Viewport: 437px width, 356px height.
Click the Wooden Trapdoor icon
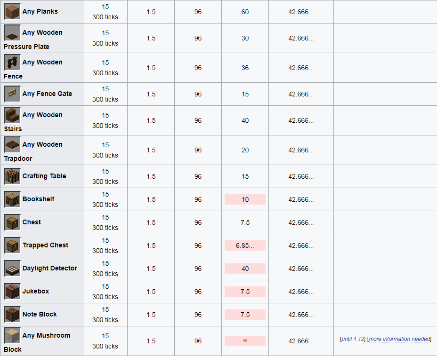12,145
